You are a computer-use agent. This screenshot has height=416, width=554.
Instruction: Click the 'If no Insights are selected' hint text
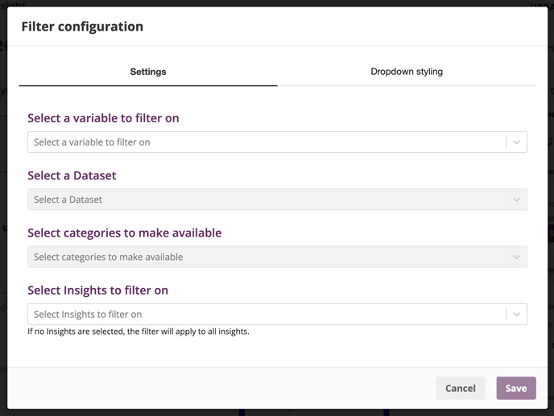click(138, 332)
